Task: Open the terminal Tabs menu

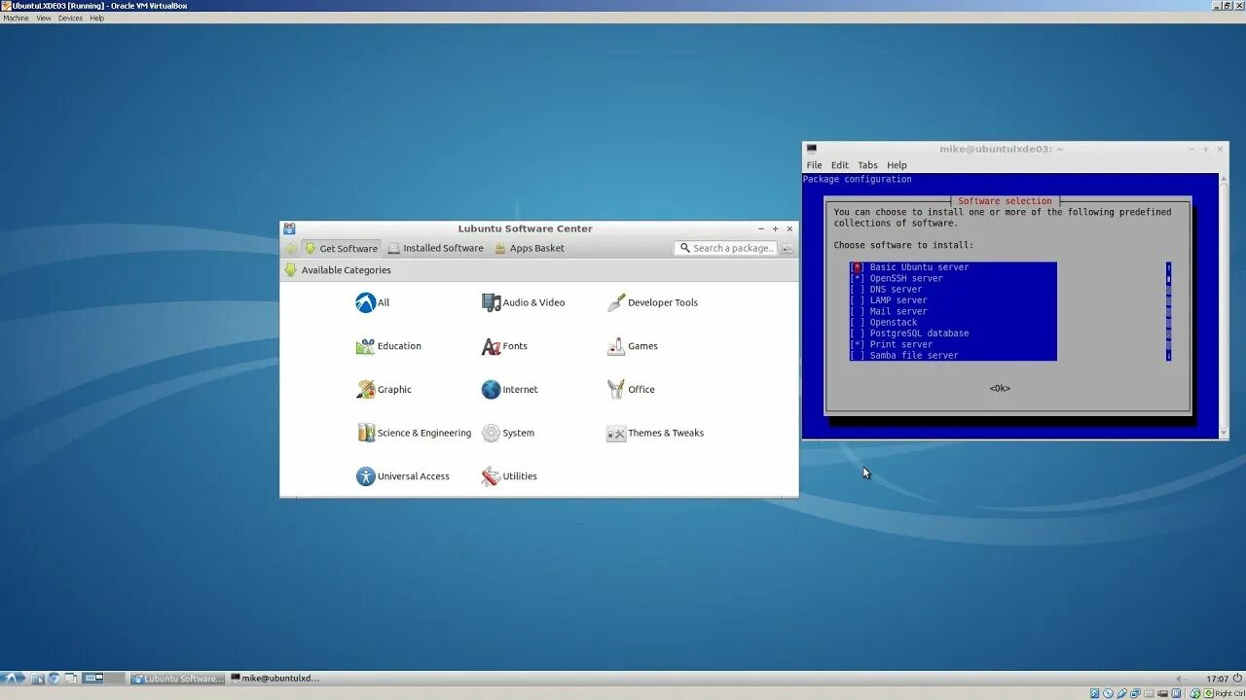Action: pyautogui.click(x=867, y=165)
